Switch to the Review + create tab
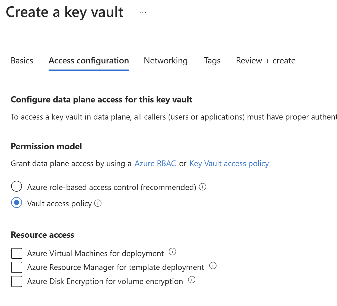 coord(266,60)
